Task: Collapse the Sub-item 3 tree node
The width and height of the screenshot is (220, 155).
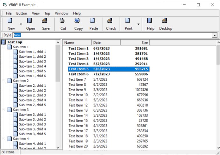Action: point(4,110)
